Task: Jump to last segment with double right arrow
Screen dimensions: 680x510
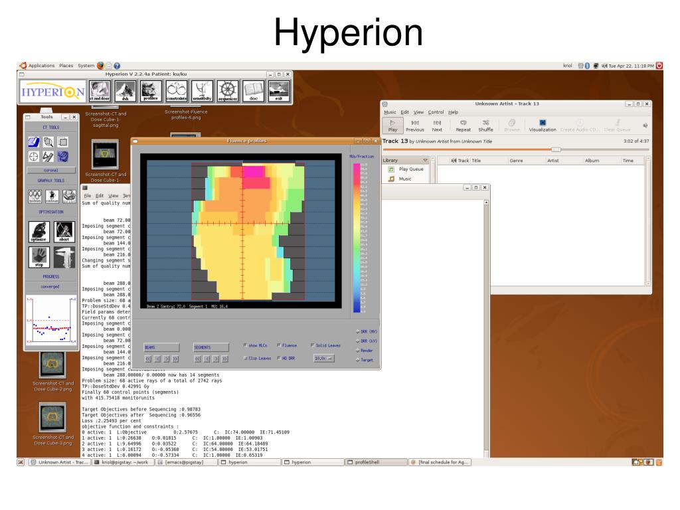Action: click(x=225, y=359)
